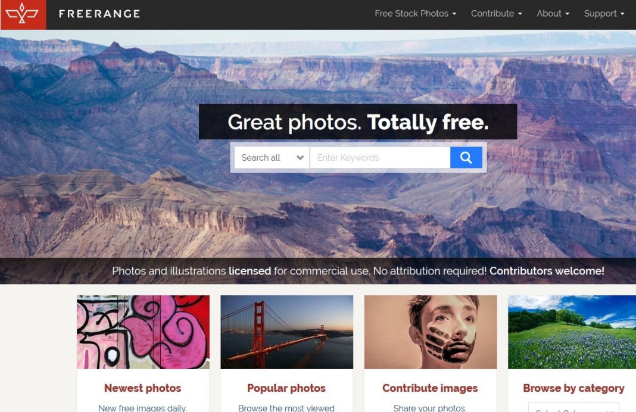The height and width of the screenshot is (412, 636).
Task: Open the About dropdown menu
Action: pos(553,14)
